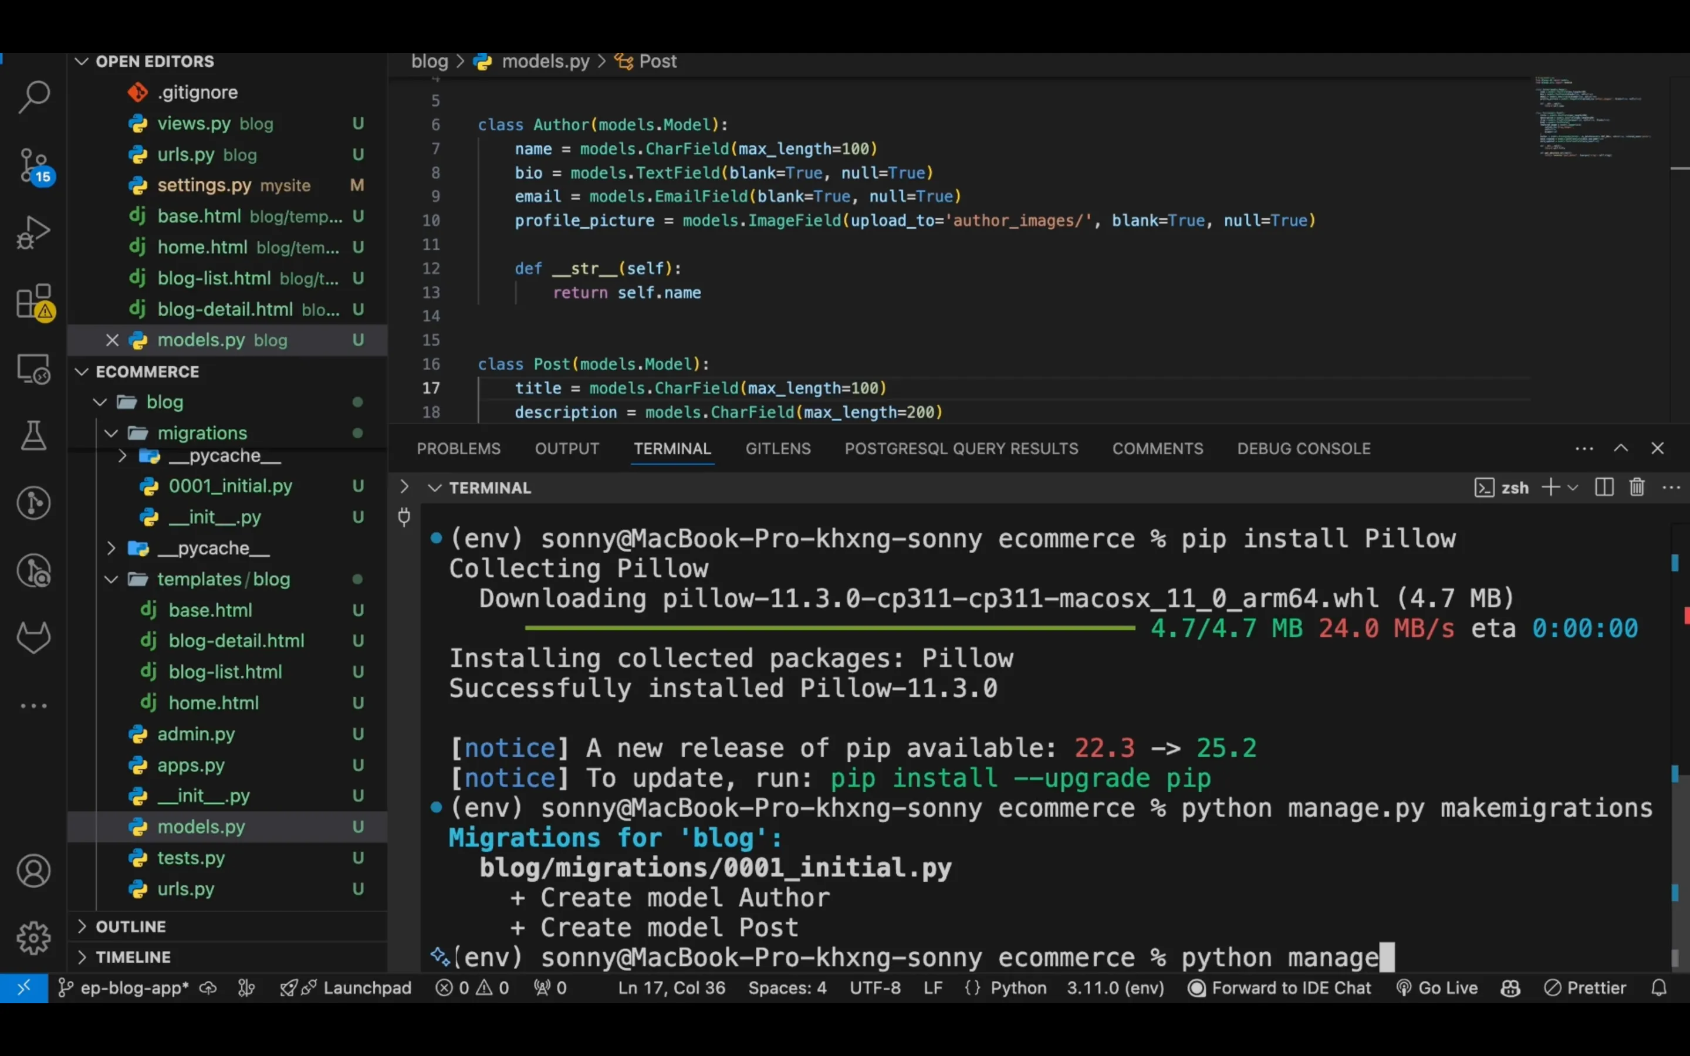Switch to the PROBLEMS tab
Image resolution: width=1690 pixels, height=1056 pixels.
click(459, 448)
